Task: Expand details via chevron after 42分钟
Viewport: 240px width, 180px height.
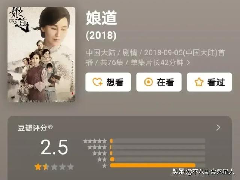Action: (188, 62)
